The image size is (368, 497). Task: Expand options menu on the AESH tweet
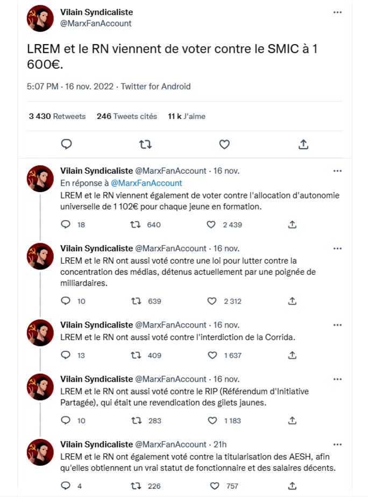337,444
